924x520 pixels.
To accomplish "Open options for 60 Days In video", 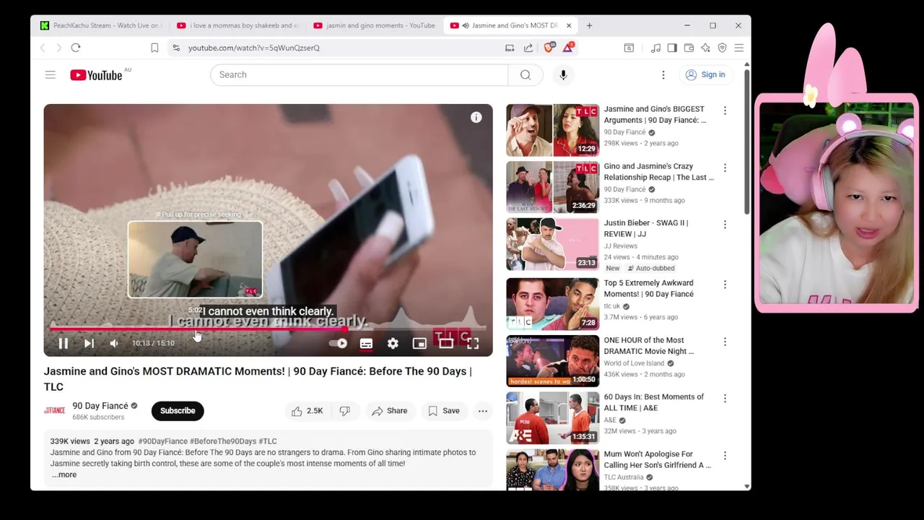I will (725, 398).
